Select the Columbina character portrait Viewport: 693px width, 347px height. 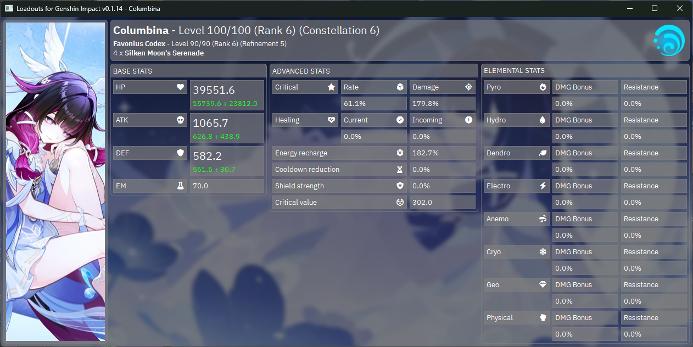click(x=55, y=181)
